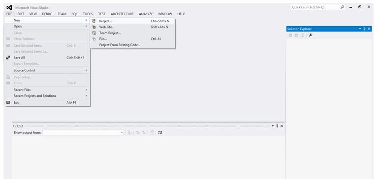Click the Solution Explorer Home icon
This screenshot has width=378, height=179.
tap(302, 35)
